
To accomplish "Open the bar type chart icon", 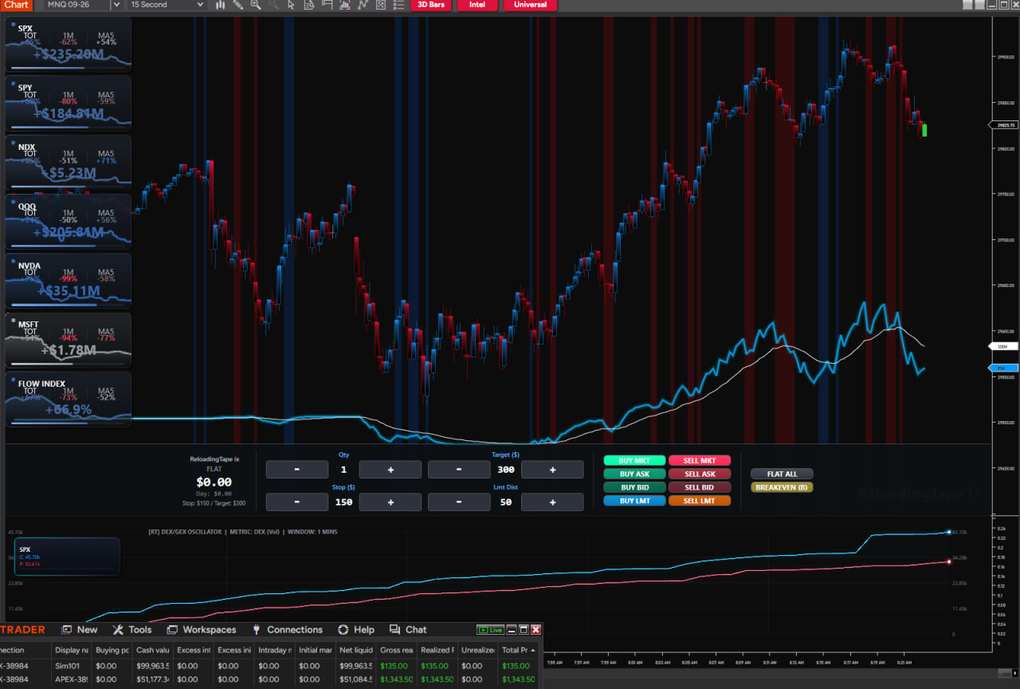I will coord(221,5).
